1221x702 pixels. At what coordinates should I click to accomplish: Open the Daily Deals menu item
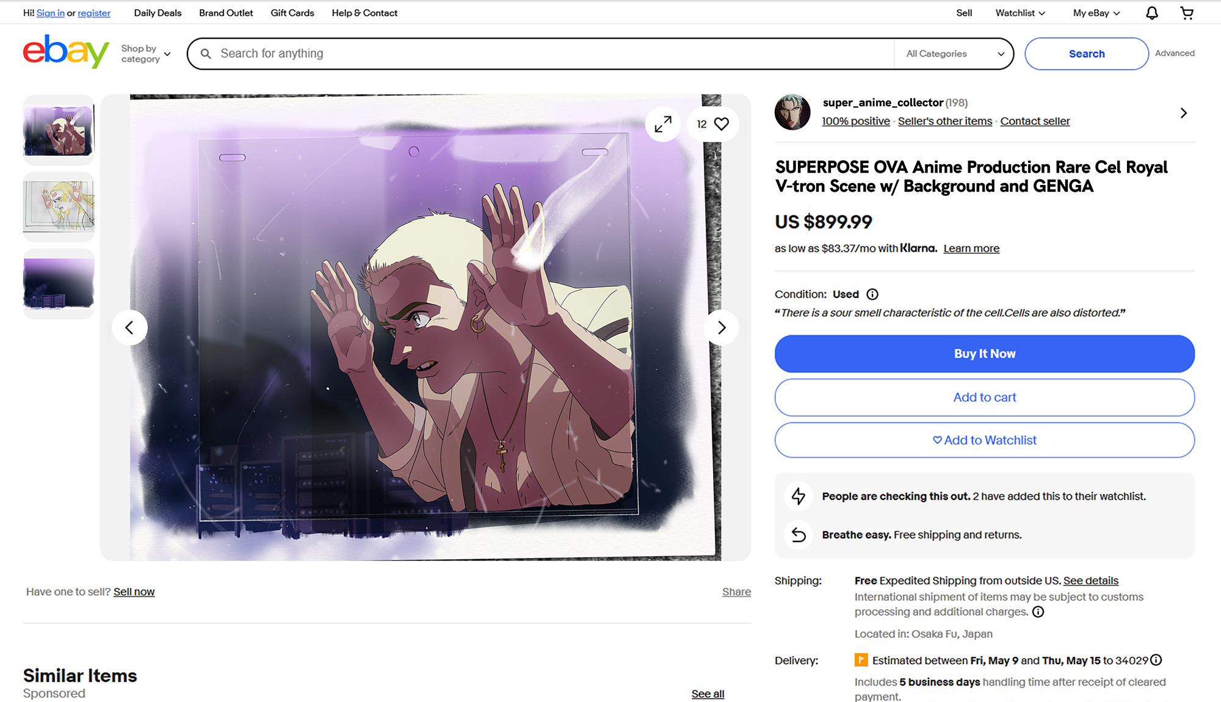click(x=158, y=13)
